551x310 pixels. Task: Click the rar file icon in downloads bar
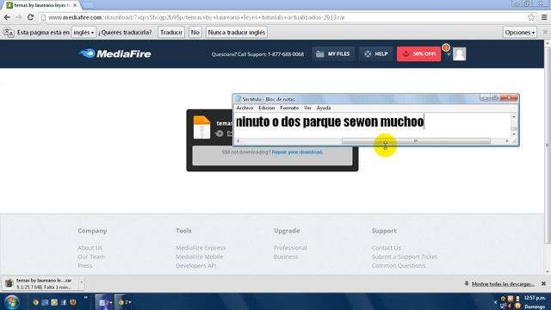coord(9,283)
